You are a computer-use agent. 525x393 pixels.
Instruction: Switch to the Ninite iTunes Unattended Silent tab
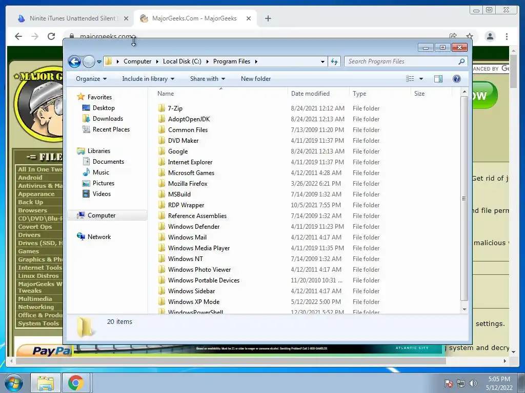point(72,18)
